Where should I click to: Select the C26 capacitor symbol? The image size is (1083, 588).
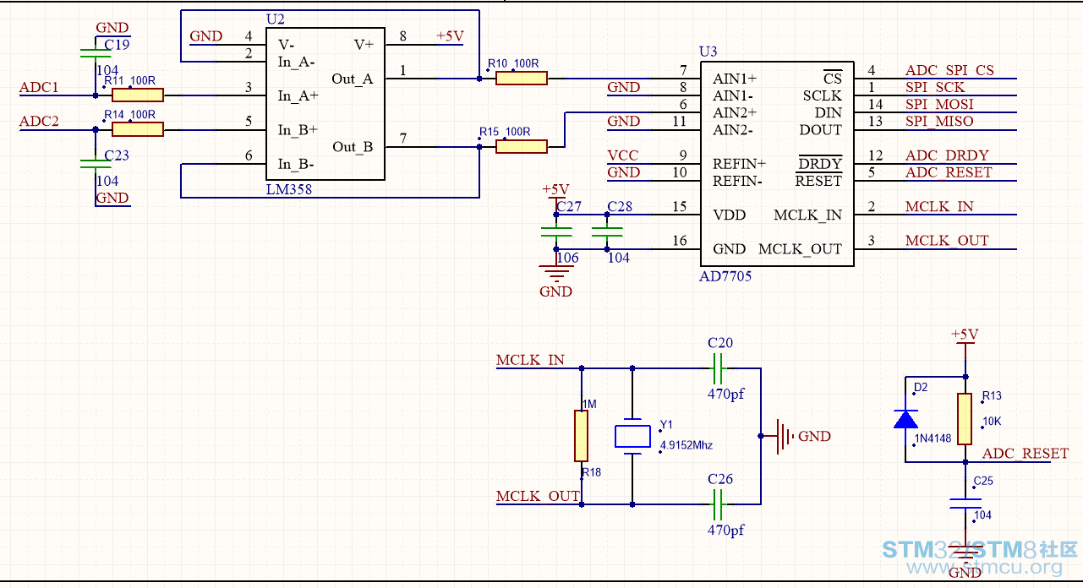pyautogui.click(x=718, y=504)
